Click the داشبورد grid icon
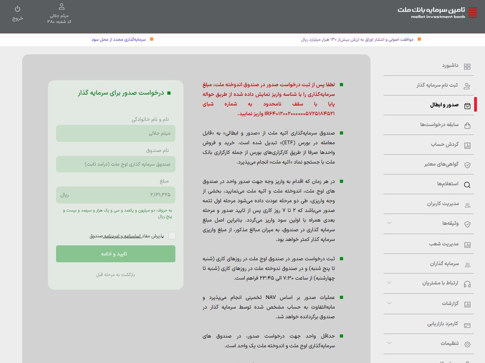 click(x=467, y=66)
